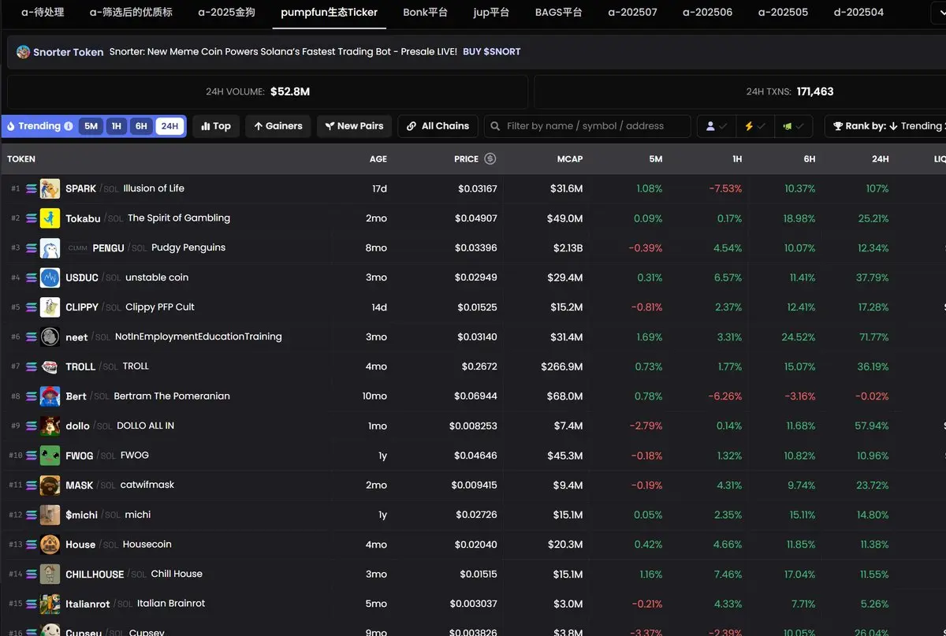Viewport: 946px width, 636px height.
Task: Click the $266.9M market cap cell
Action: coord(562,366)
